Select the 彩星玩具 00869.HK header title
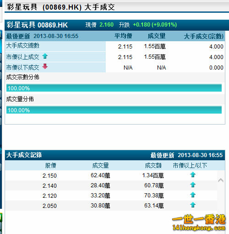Screen dimensions: 229x234 [x=37, y=25]
